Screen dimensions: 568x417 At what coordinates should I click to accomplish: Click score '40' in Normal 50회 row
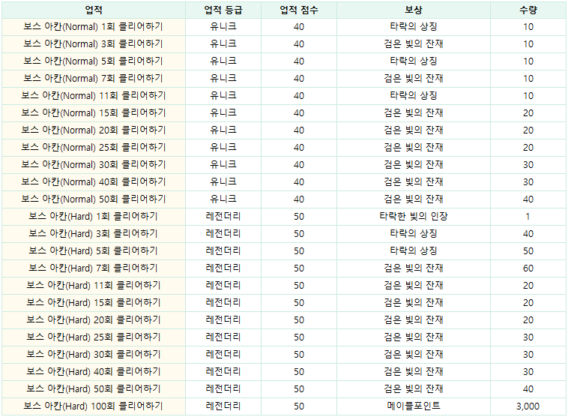pyautogui.click(x=299, y=199)
